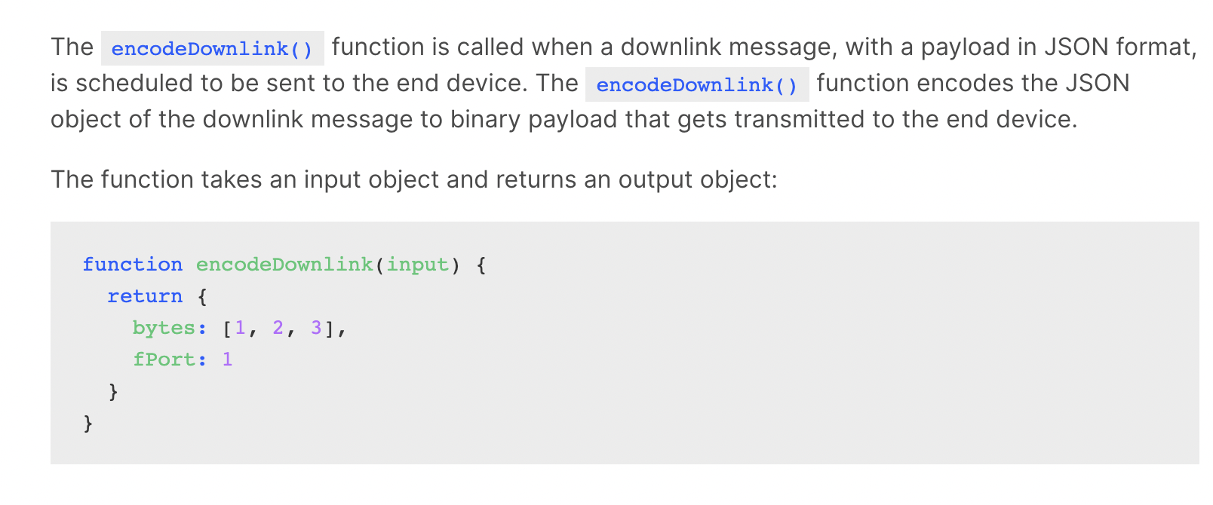Click the 'function' keyword in the code block
The image size is (1213, 505).
coord(133,265)
